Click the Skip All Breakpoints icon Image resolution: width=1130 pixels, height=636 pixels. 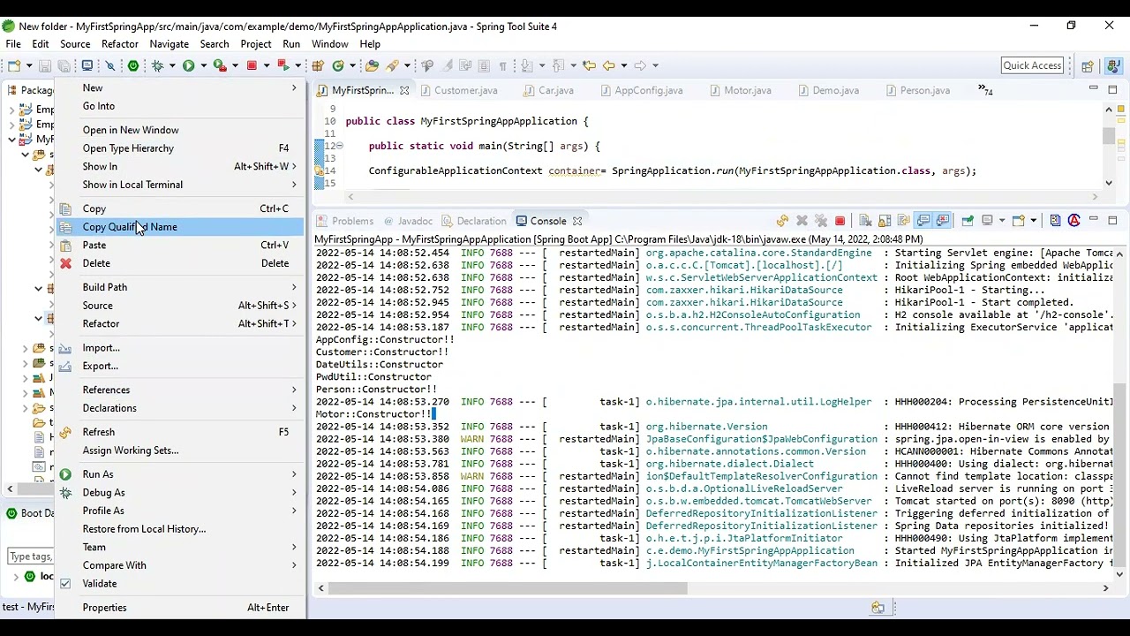(x=109, y=65)
